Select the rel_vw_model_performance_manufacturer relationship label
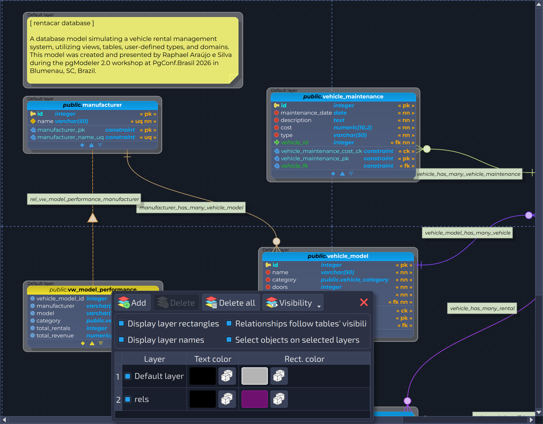Image resolution: width=543 pixels, height=424 pixels. [84, 199]
